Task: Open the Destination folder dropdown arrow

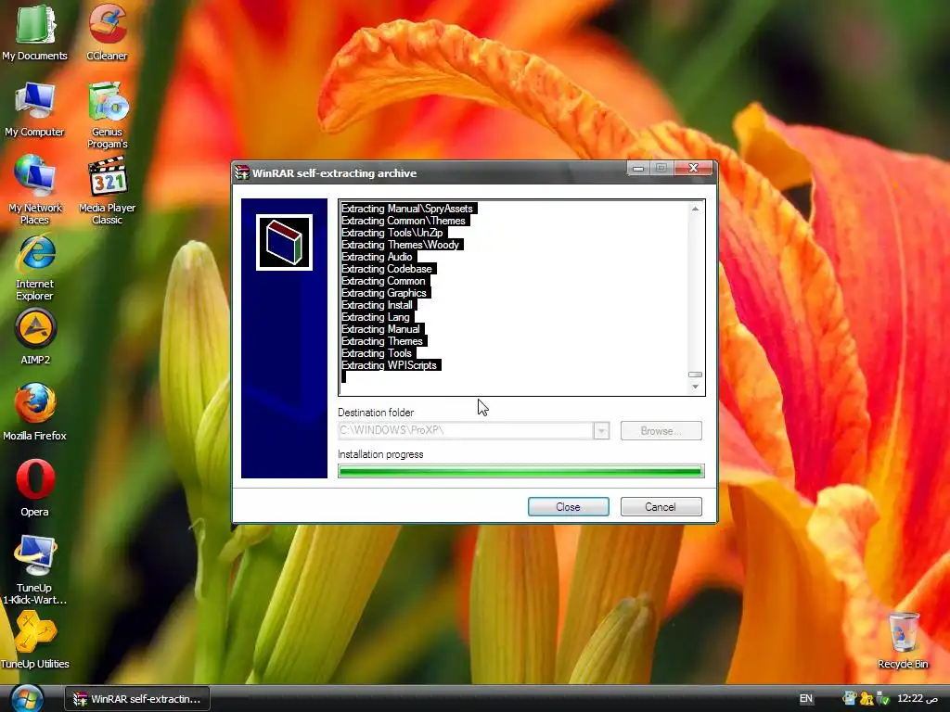Action: [601, 430]
